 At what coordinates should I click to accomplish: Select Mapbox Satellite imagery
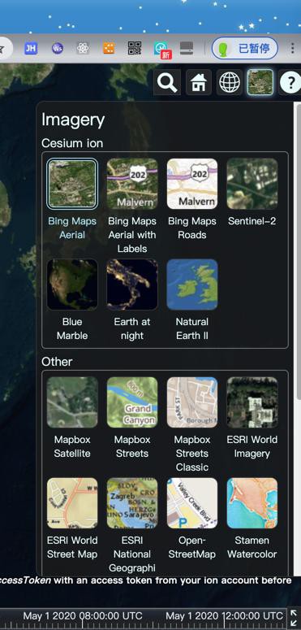[72, 402]
